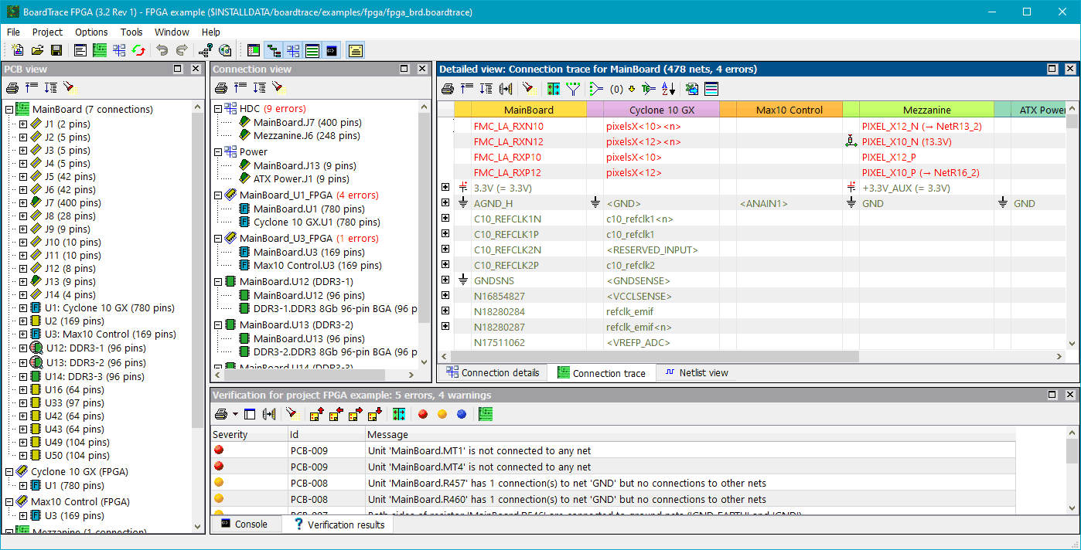
Task: Click the Cyclone 10 GX column header
Action: pos(661,110)
